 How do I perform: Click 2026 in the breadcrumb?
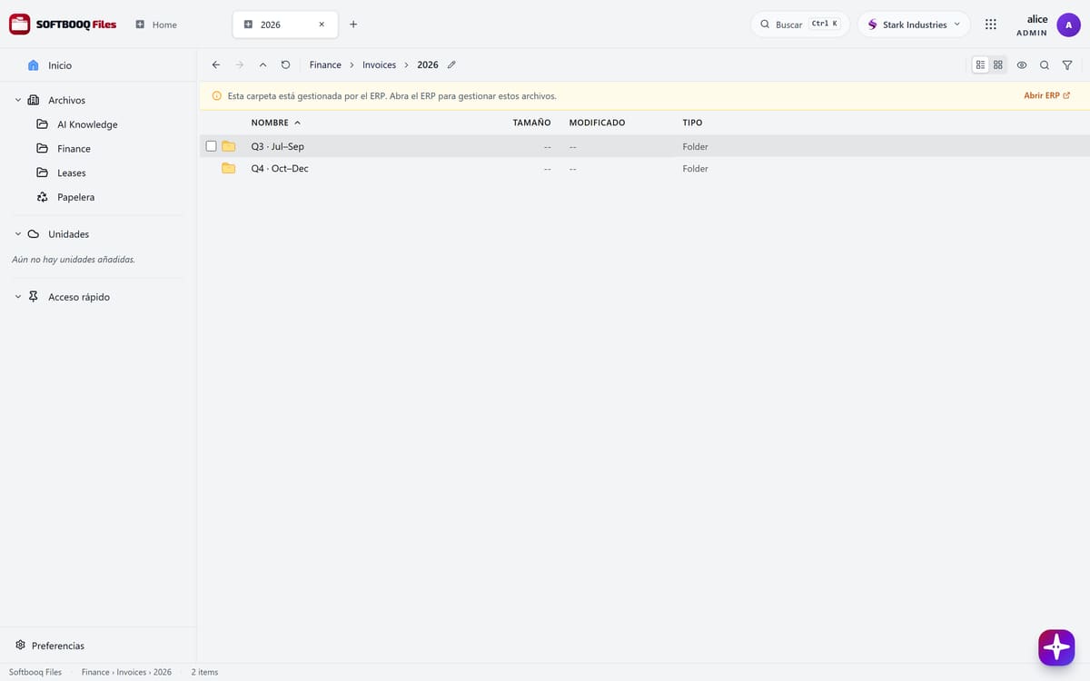tap(428, 65)
